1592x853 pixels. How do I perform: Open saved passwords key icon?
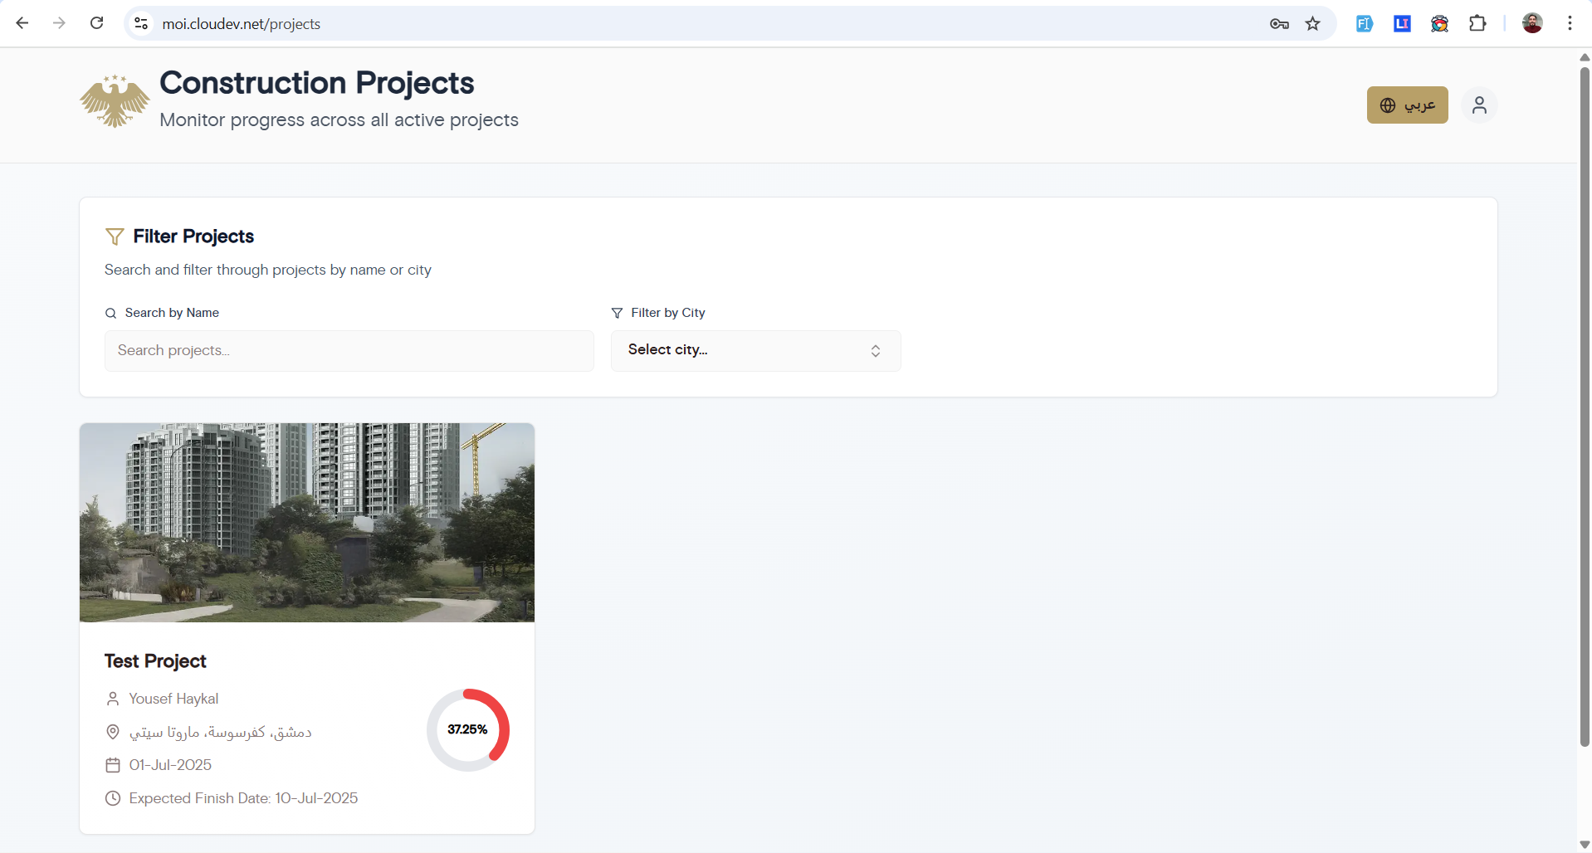tap(1279, 23)
